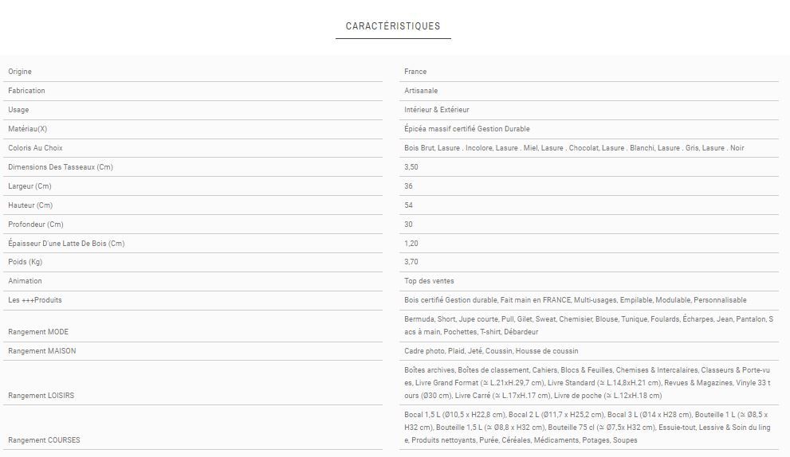This screenshot has height=457, width=790.
Task: Select the Top des ventes value
Action: 429,281
